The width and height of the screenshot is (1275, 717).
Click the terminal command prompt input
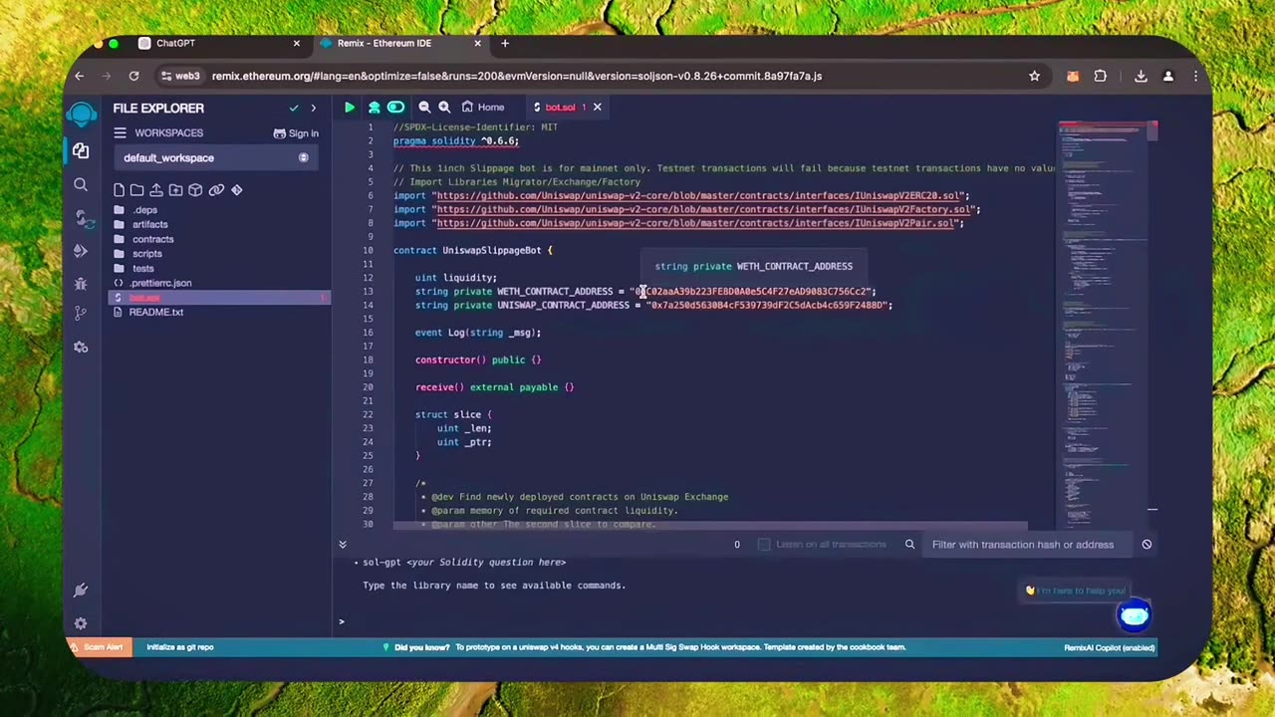coord(747,621)
